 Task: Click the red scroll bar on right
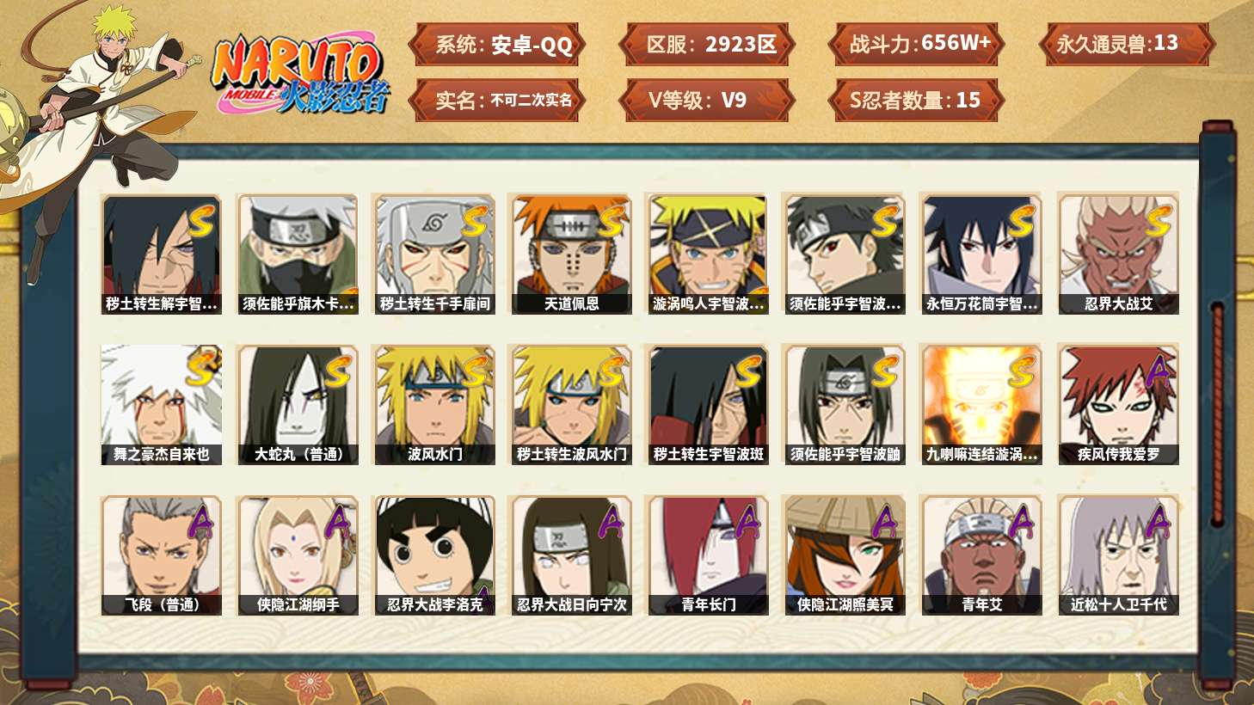coord(1217,413)
